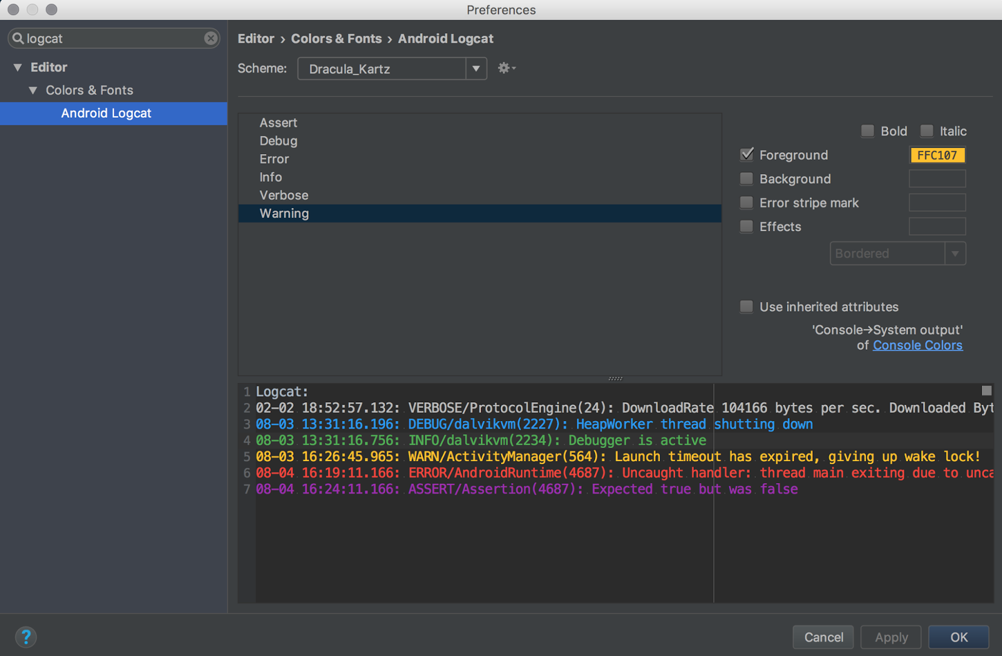Clear the logcat search query

pos(210,38)
